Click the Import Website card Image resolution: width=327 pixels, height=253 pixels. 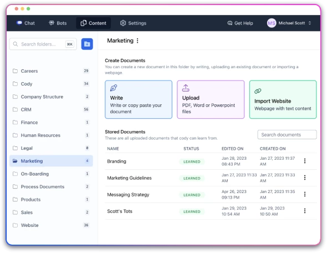pos(283,99)
